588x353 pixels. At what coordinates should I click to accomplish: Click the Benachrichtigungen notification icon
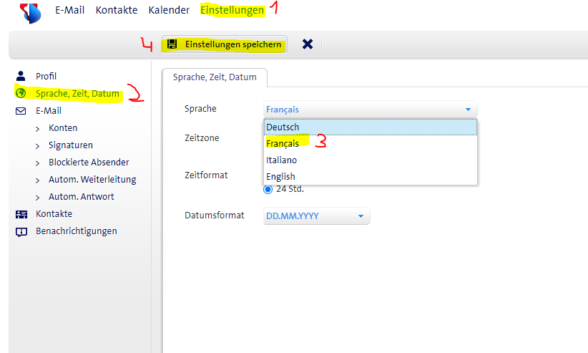point(21,231)
